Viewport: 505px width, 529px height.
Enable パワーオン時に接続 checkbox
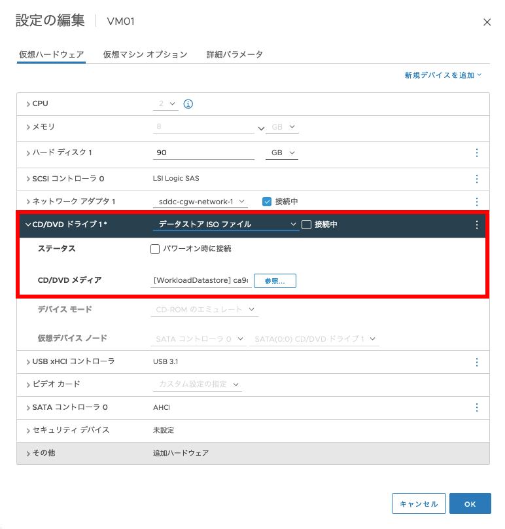pyautogui.click(x=155, y=249)
